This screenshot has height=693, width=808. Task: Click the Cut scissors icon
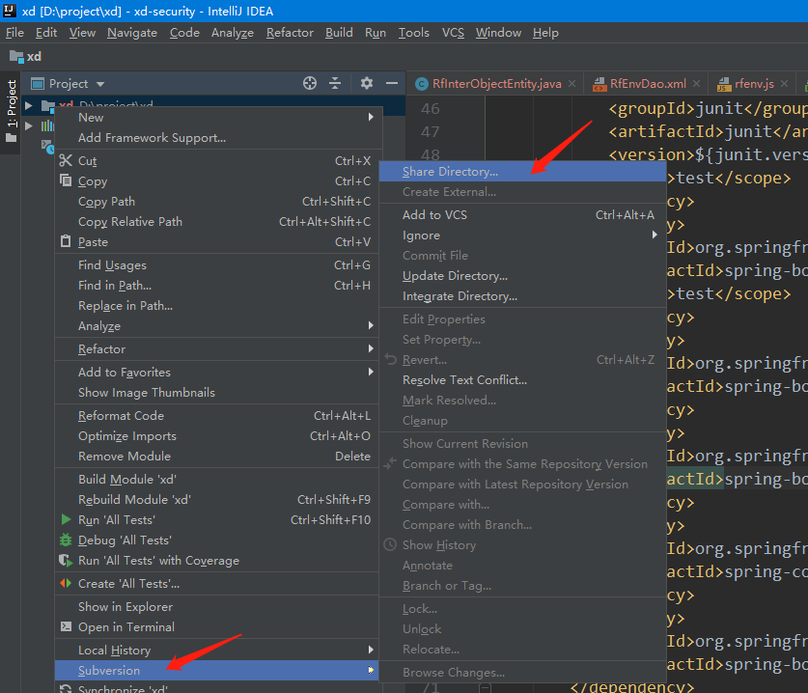[x=66, y=161]
